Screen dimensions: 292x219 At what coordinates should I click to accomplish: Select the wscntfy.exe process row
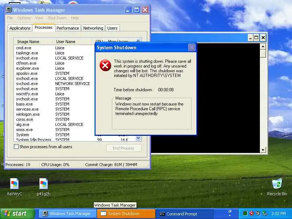click(54, 94)
